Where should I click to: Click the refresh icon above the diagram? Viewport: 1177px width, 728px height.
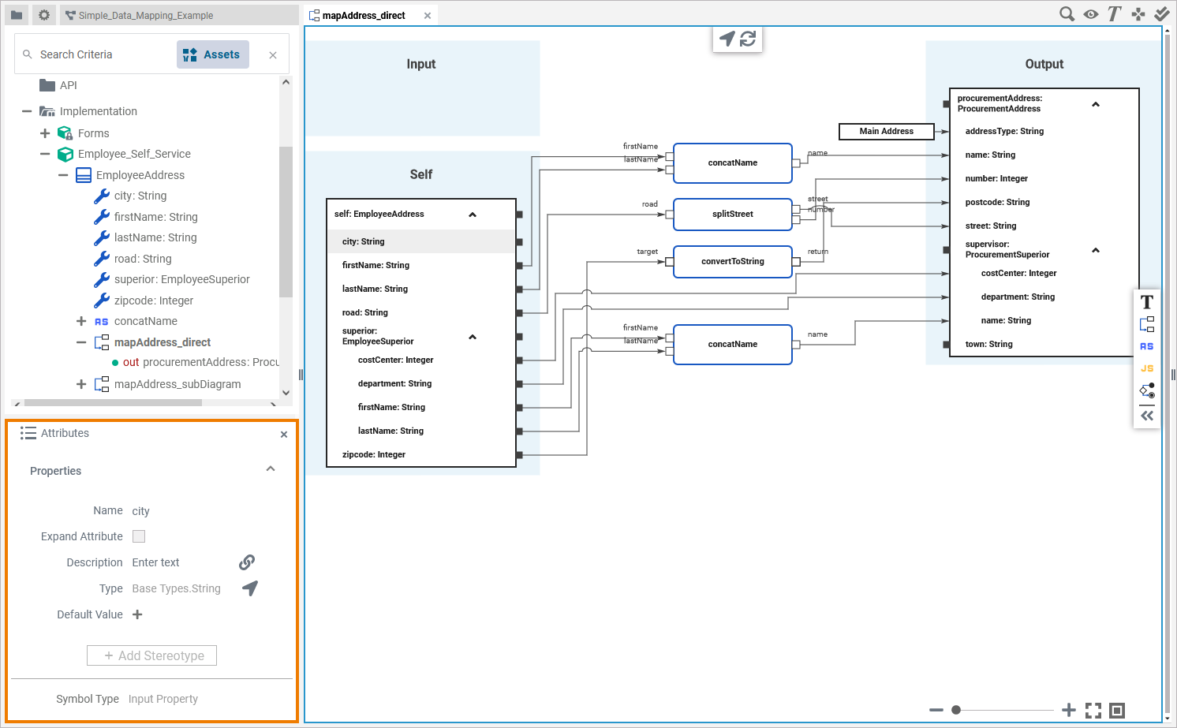747,38
